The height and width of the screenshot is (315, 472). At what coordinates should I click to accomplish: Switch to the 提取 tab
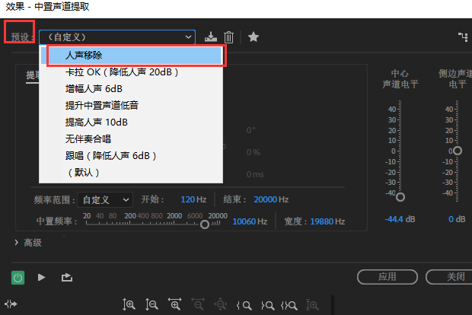32,75
